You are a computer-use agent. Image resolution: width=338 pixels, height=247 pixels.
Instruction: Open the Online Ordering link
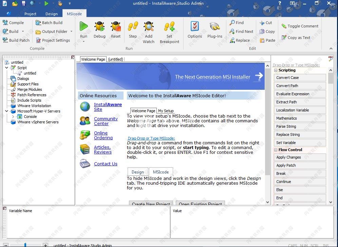pyautogui.click(x=103, y=135)
